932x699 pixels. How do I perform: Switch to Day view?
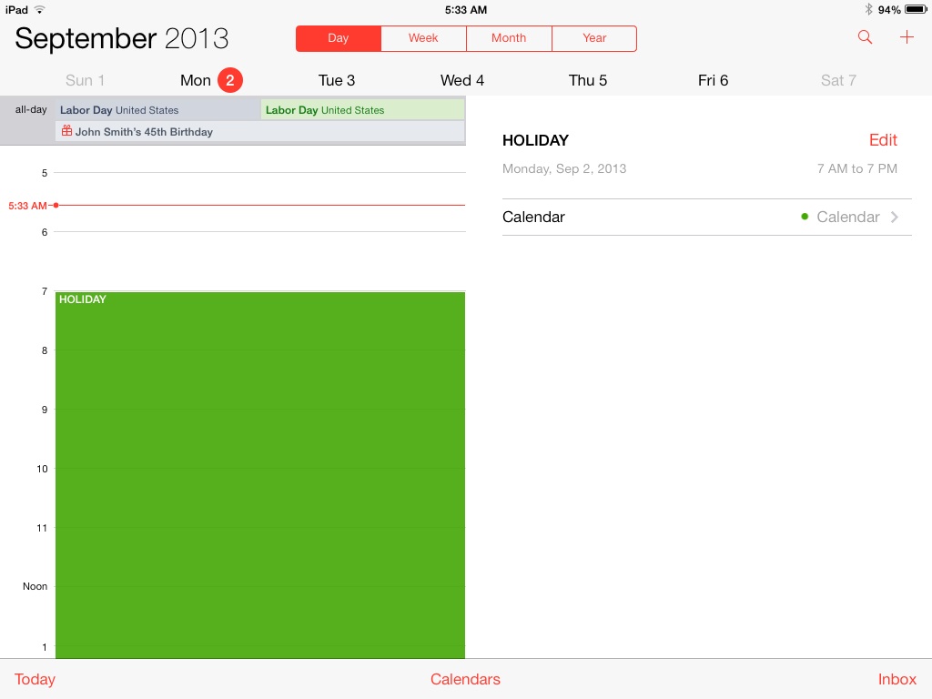pyautogui.click(x=339, y=38)
